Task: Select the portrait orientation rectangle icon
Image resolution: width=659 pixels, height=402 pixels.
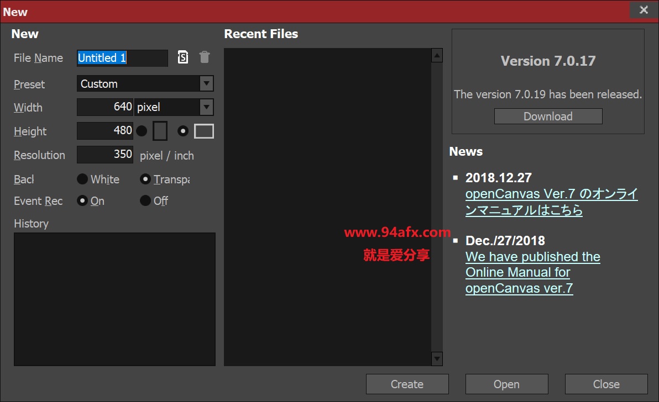Action: coord(160,131)
